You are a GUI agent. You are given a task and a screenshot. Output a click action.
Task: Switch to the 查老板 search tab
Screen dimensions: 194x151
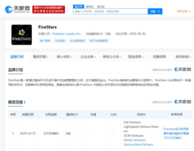coord(90,7)
